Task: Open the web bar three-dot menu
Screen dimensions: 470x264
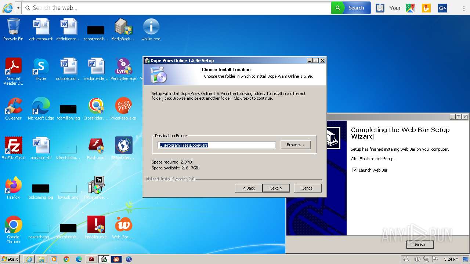Action: [464, 8]
